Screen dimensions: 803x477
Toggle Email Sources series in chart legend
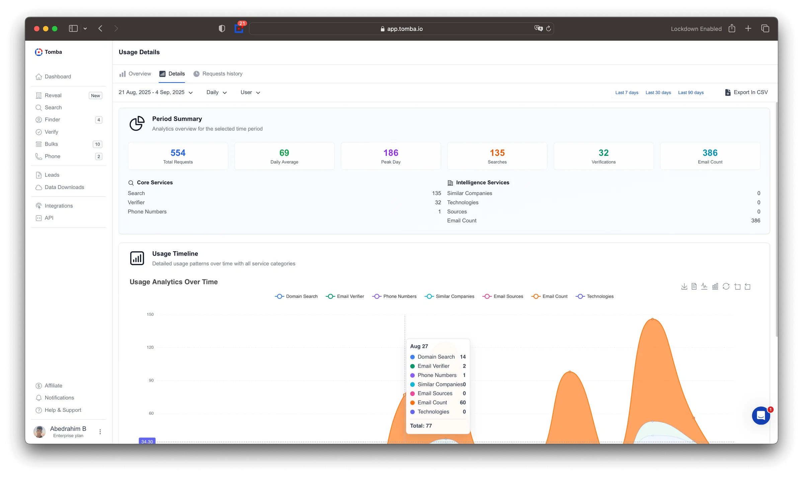(x=502, y=296)
